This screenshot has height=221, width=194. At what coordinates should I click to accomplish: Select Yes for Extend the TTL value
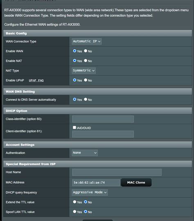74,202
